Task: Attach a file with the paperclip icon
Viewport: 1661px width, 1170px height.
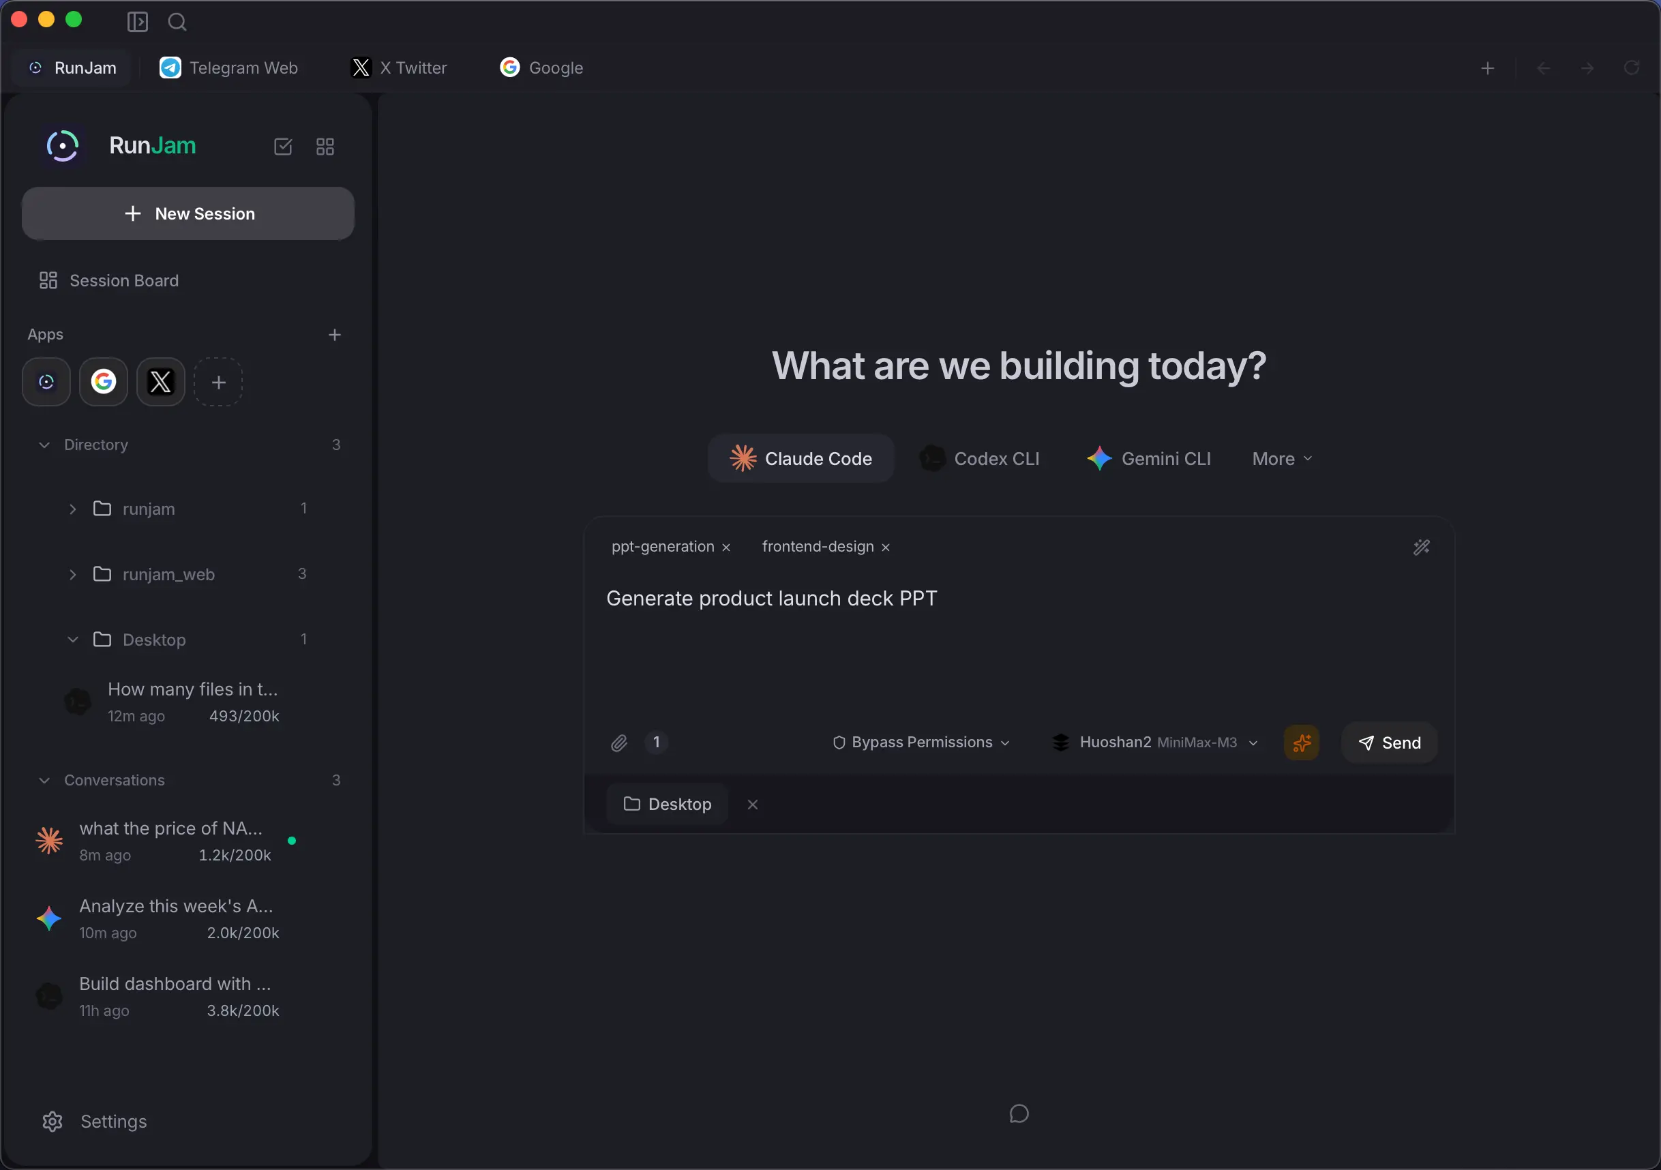Action: (619, 743)
